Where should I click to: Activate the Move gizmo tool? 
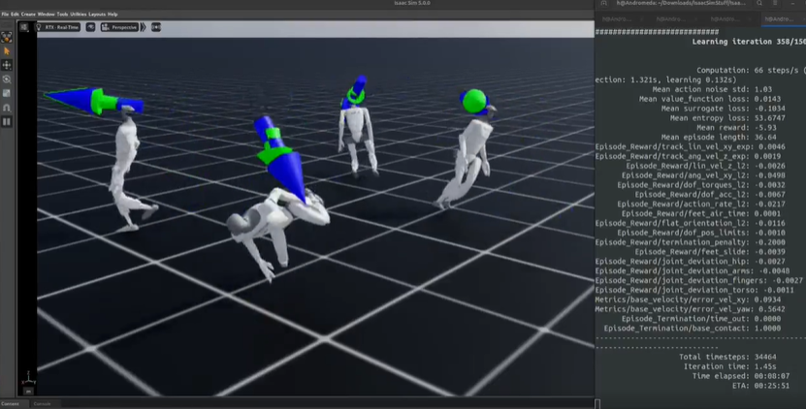(7, 65)
